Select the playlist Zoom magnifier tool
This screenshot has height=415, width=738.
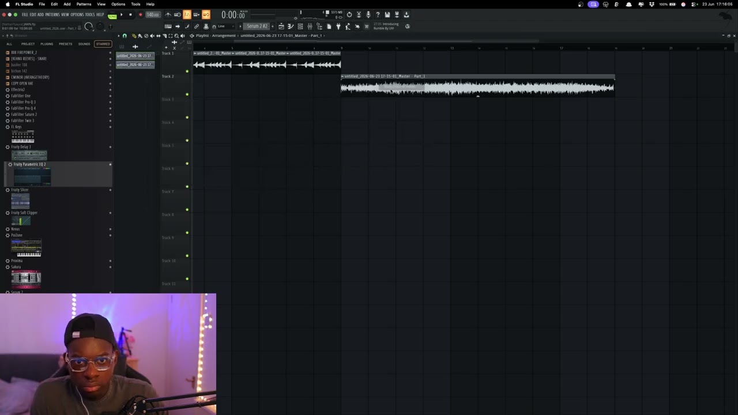point(176,36)
